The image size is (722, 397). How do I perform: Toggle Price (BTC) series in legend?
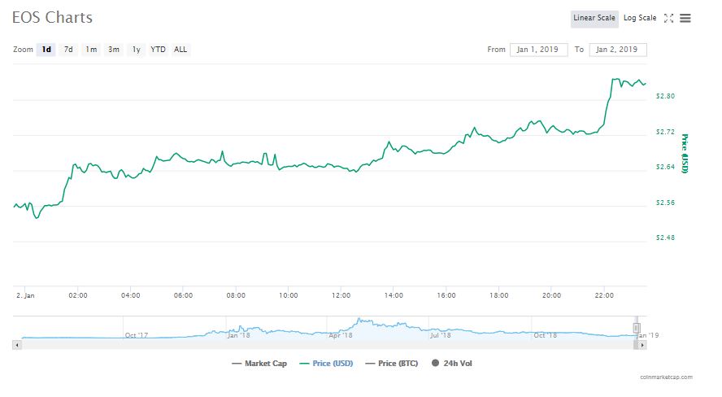[392, 364]
